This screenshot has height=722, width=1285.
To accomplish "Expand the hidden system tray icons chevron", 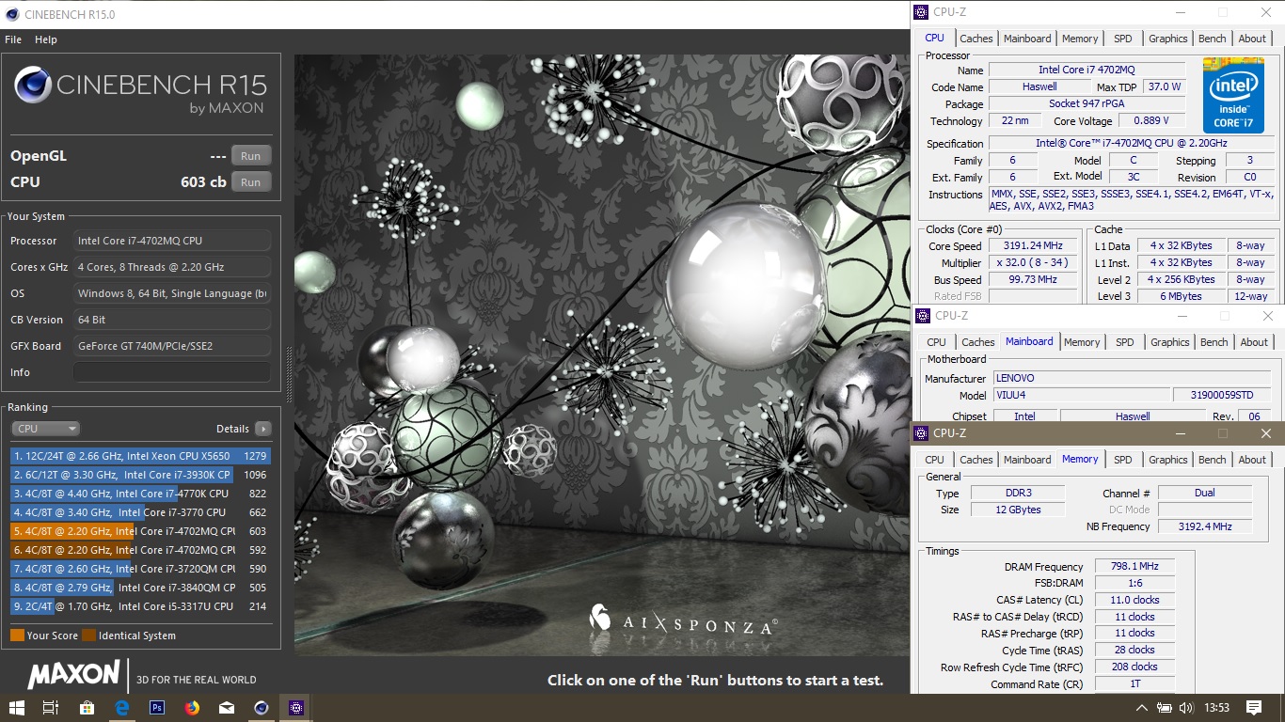I will (x=1142, y=708).
